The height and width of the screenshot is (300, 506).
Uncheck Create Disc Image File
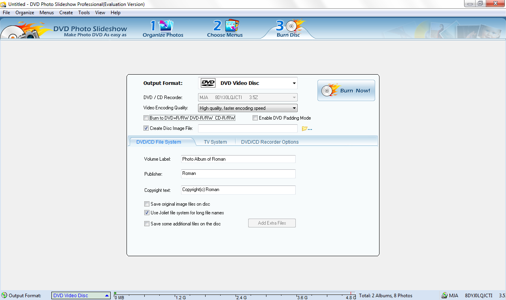click(146, 128)
